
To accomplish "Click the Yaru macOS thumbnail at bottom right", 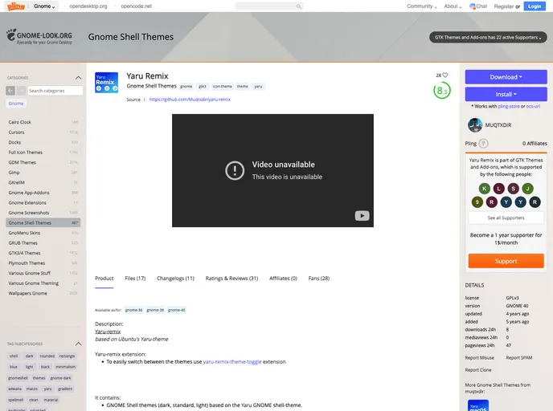I will [478, 405].
